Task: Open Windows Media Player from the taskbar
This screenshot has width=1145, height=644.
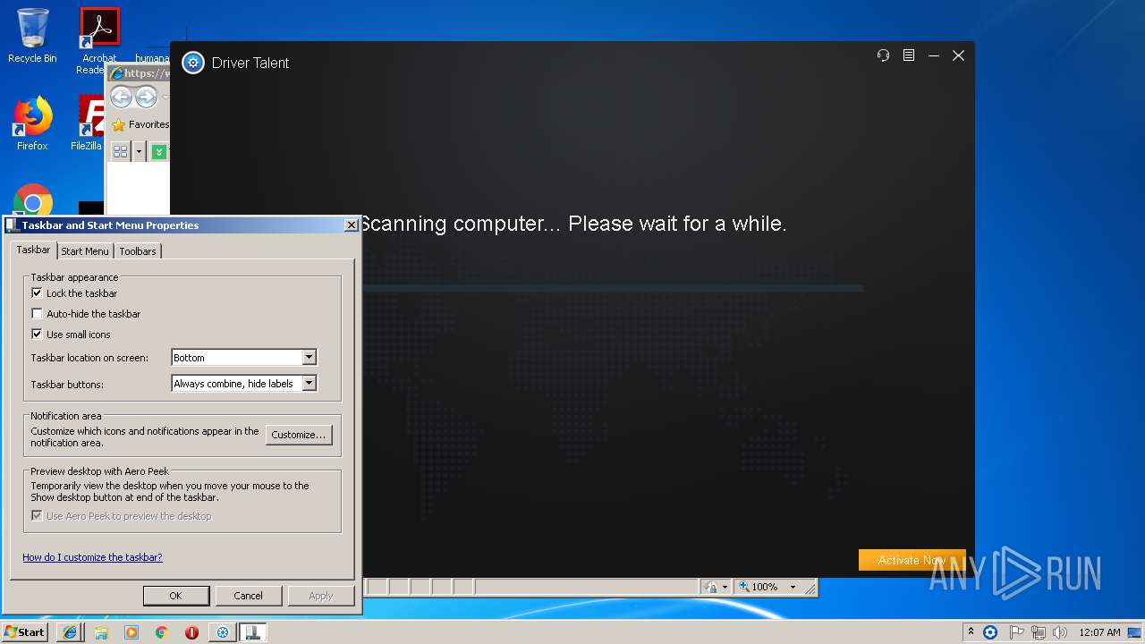Action: (131, 632)
